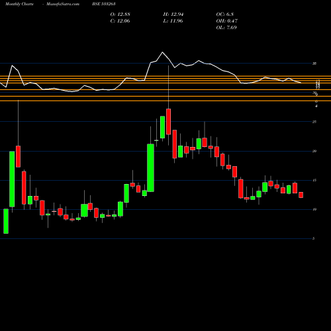Click the close value 'C: 12.06'
Screen dimensions: 331x331
[120, 21]
